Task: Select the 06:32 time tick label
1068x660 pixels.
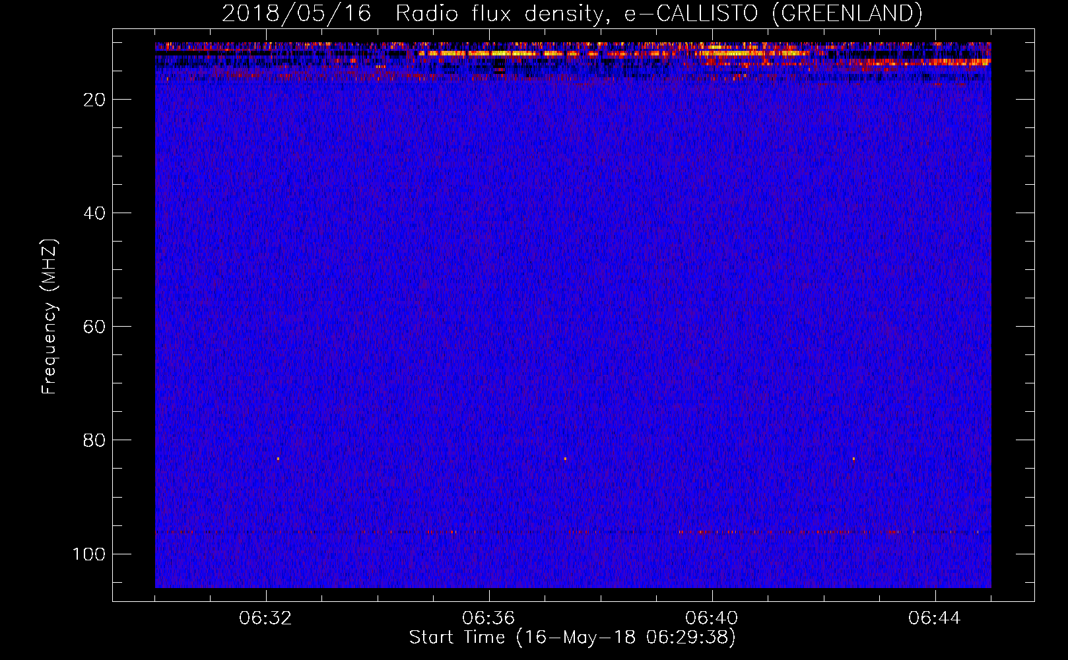Action: pos(266,618)
